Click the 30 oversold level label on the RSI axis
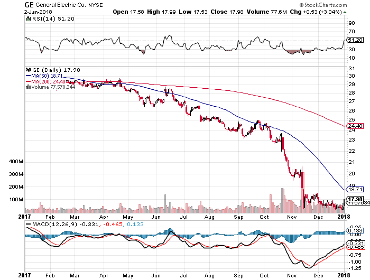 pos(352,49)
